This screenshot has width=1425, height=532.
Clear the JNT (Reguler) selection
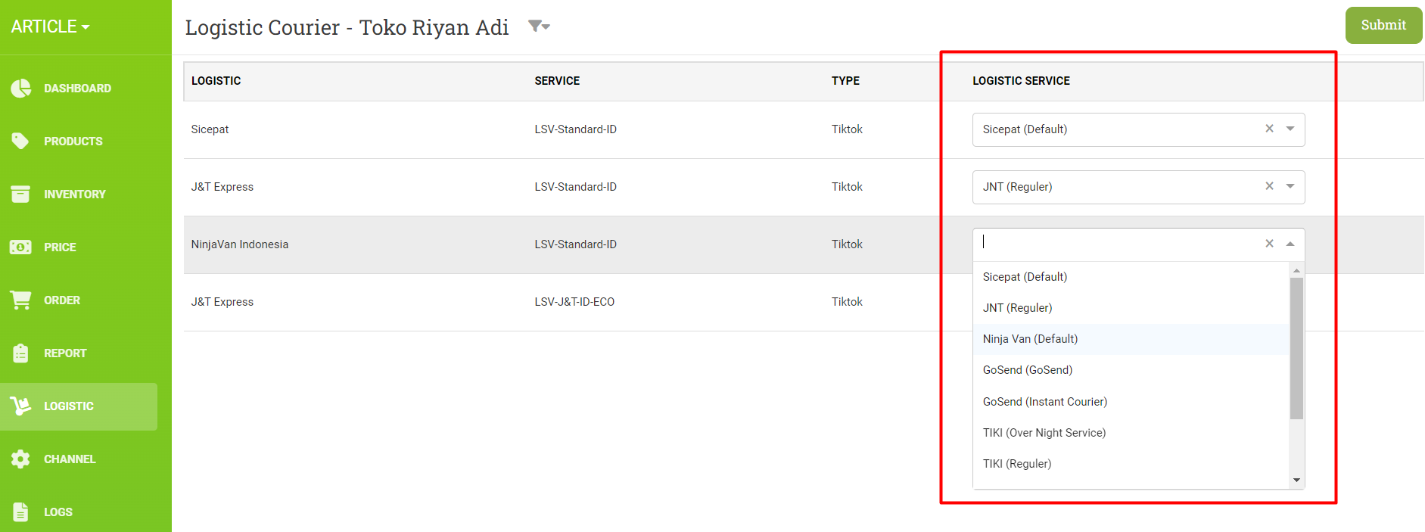pyautogui.click(x=1269, y=186)
